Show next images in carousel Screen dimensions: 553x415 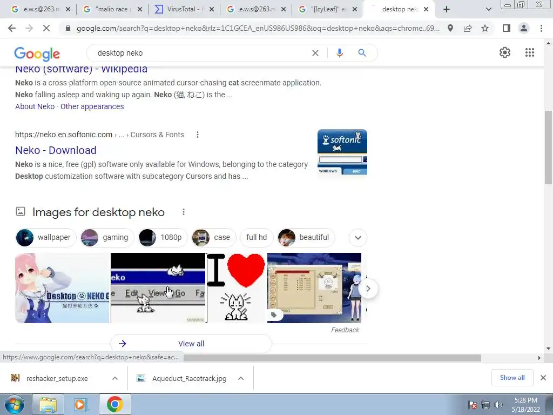point(368,289)
